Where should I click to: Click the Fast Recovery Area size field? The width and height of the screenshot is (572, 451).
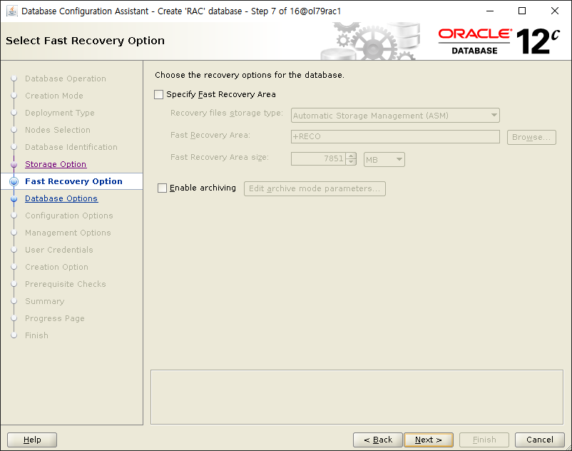coord(318,158)
